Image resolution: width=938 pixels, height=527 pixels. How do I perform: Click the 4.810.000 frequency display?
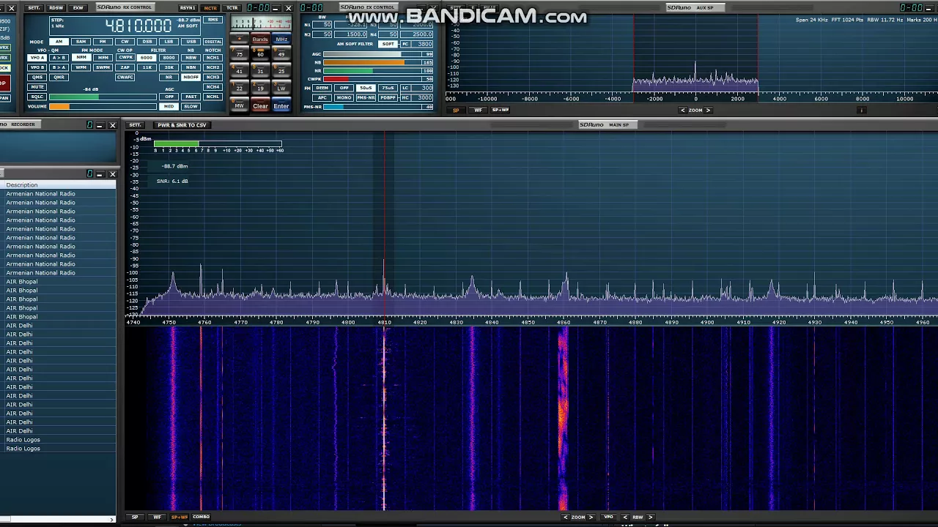138,25
